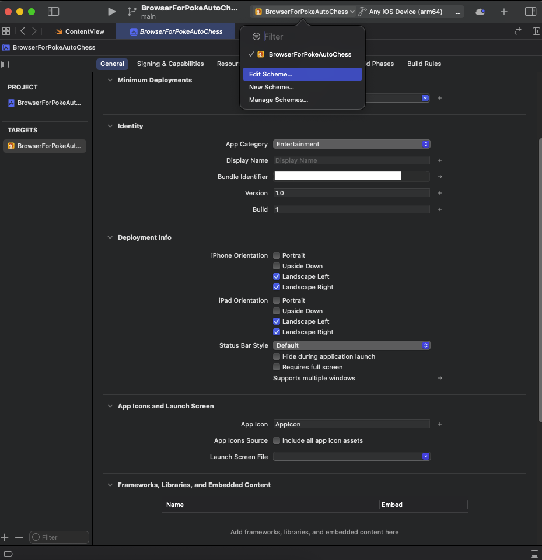
Task: Run the project with the play button
Action: click(111, 12)
